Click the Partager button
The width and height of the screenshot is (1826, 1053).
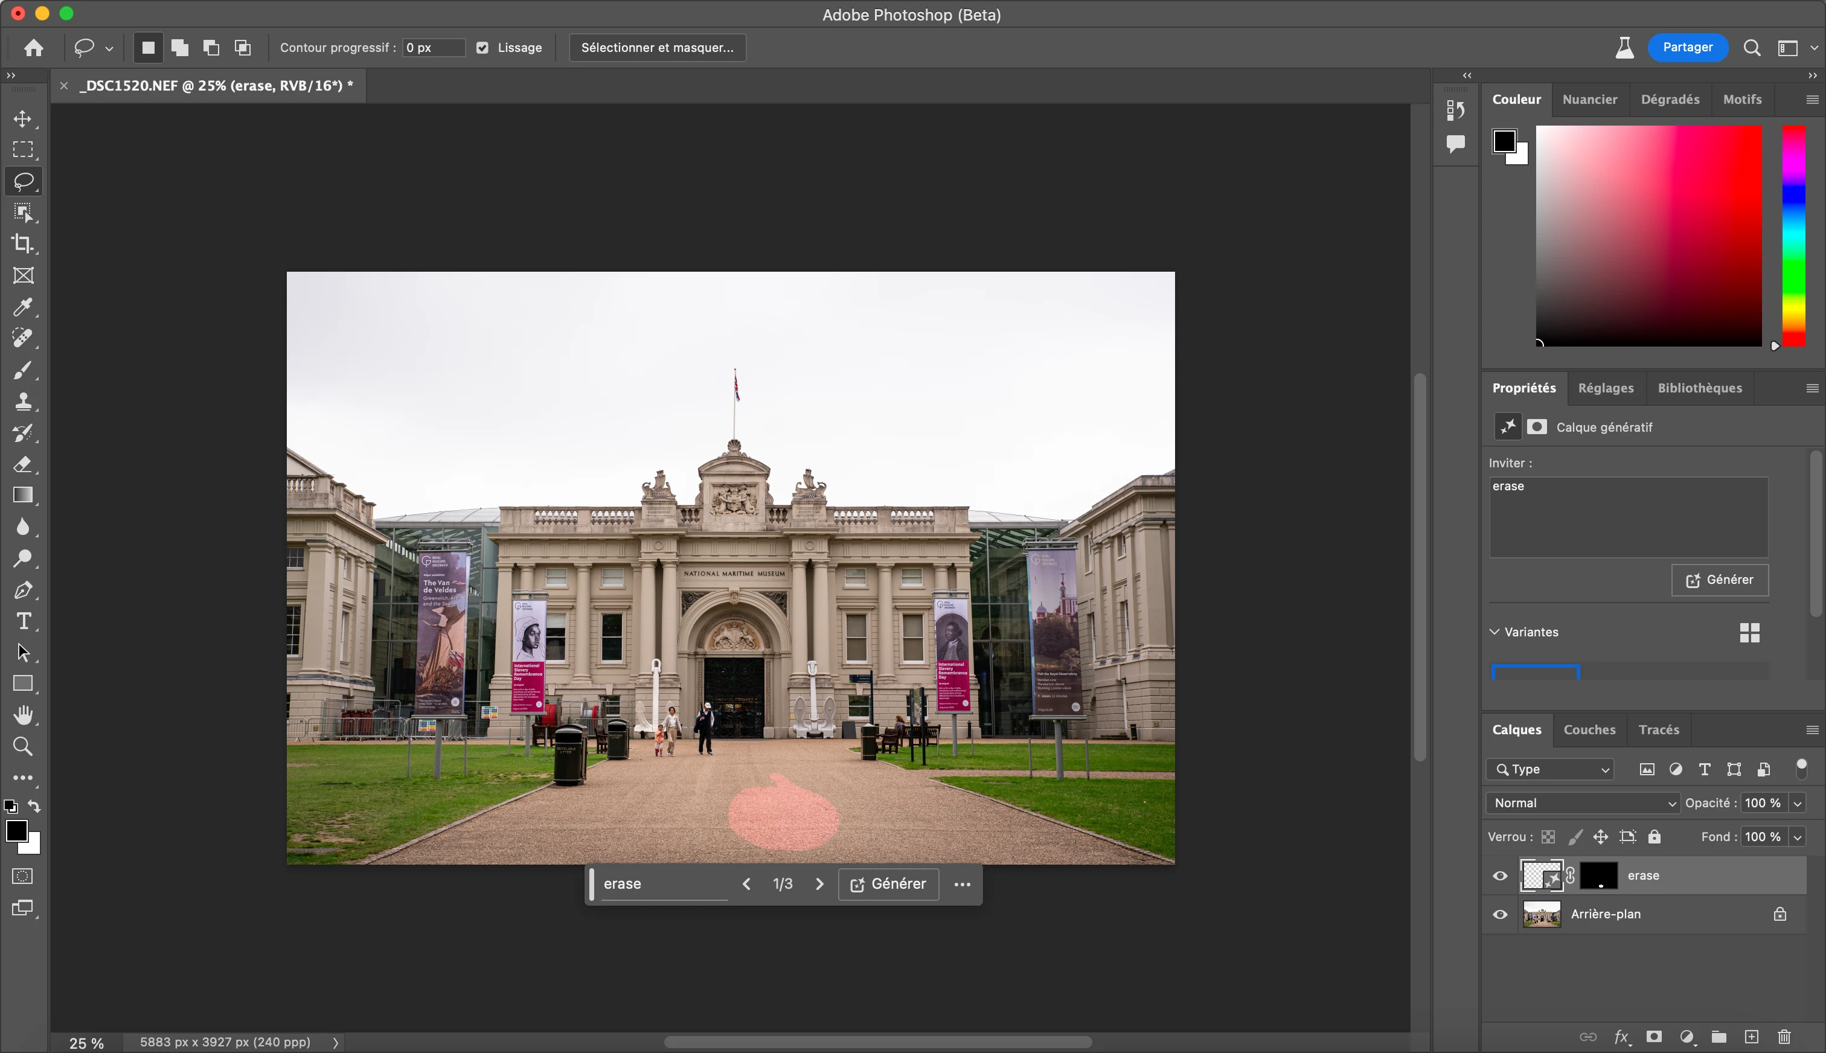click(1687, 48)
